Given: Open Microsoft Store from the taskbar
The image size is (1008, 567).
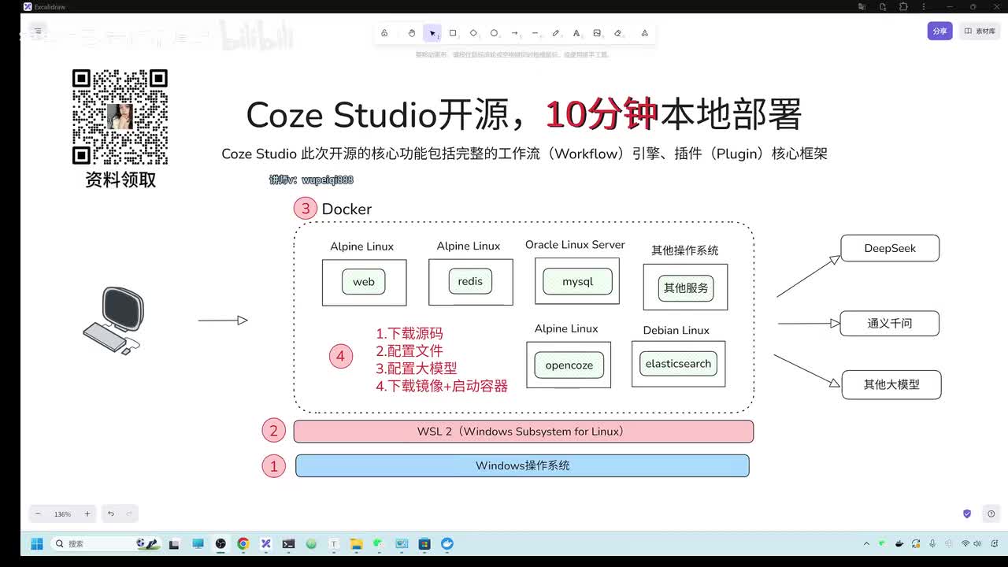Looking at the screenshot, I should pyautogui.click(x=424, y=543).
